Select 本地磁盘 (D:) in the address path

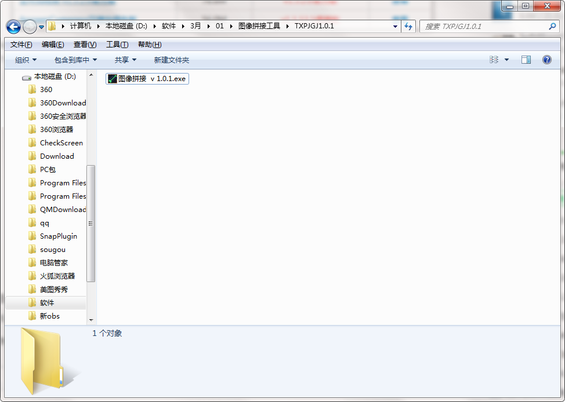(x=126, y=26)
